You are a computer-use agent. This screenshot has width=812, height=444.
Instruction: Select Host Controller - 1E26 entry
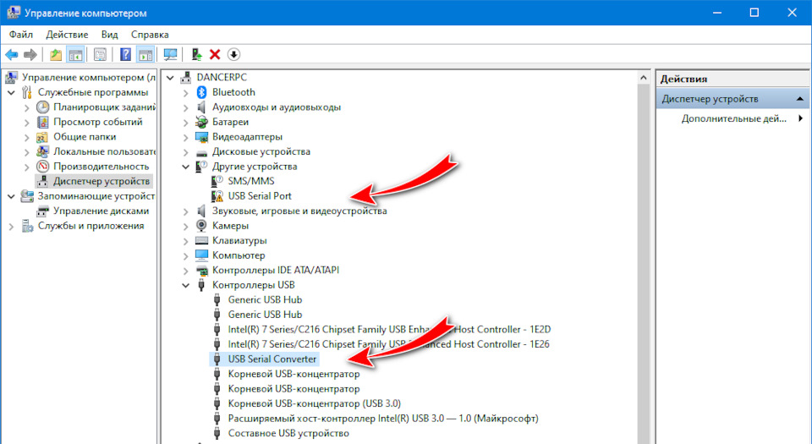[x=388, y=344]
